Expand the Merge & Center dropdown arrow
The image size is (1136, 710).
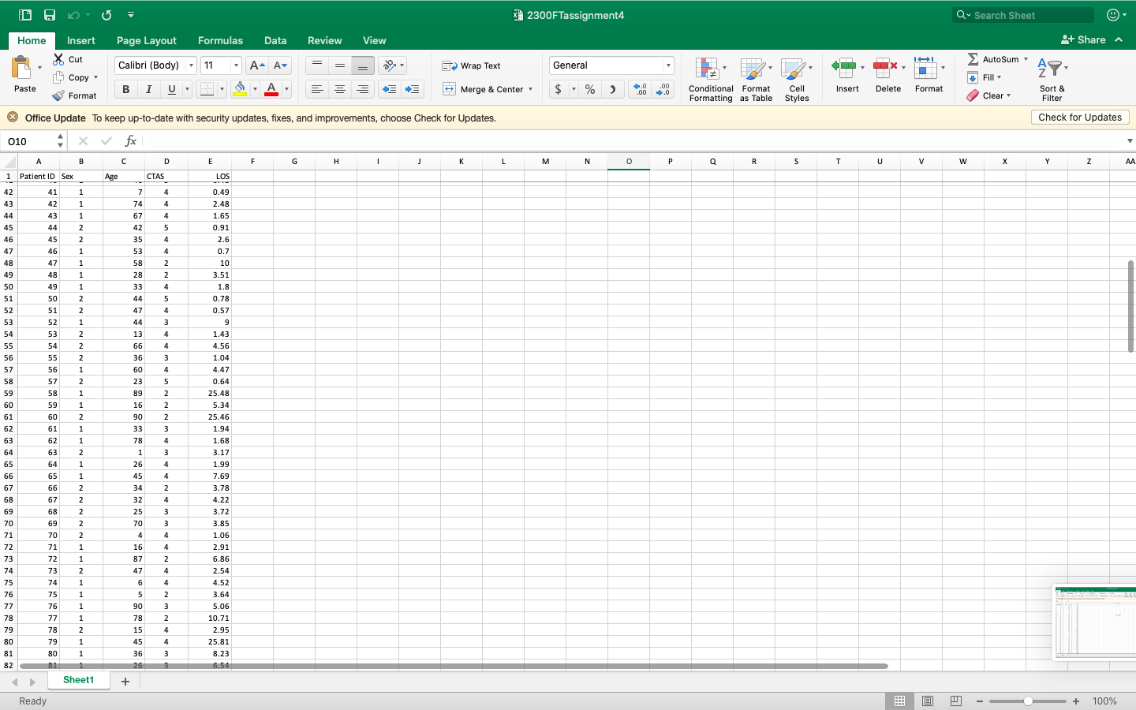(530, 89)
